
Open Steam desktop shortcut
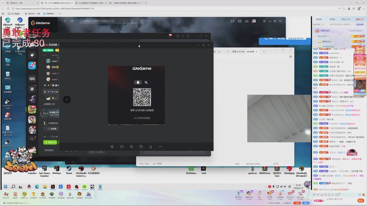(69, 170)
